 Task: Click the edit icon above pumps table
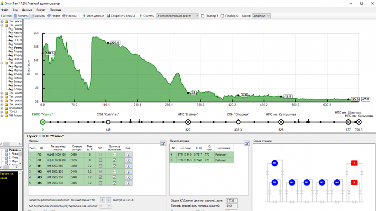coord(163,143)
